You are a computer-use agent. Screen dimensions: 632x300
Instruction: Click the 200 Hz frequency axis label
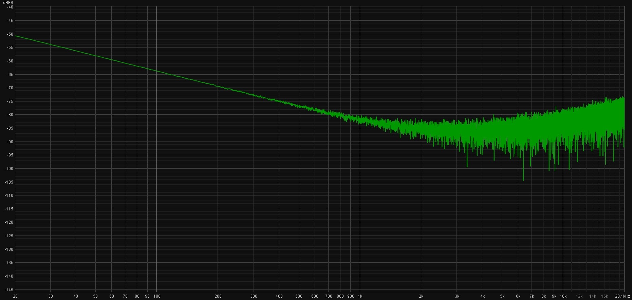218,296
